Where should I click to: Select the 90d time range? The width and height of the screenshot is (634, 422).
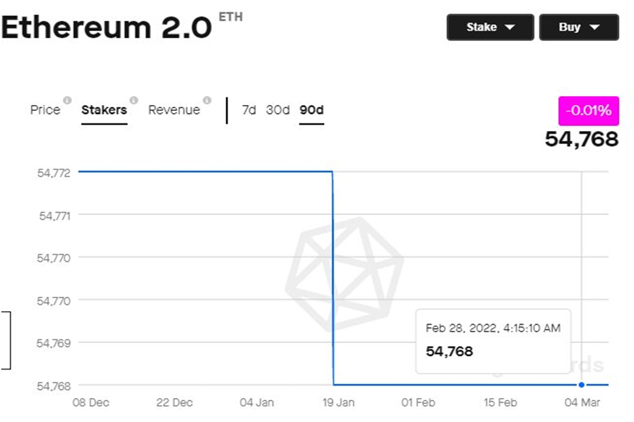[x=311, y=110]
